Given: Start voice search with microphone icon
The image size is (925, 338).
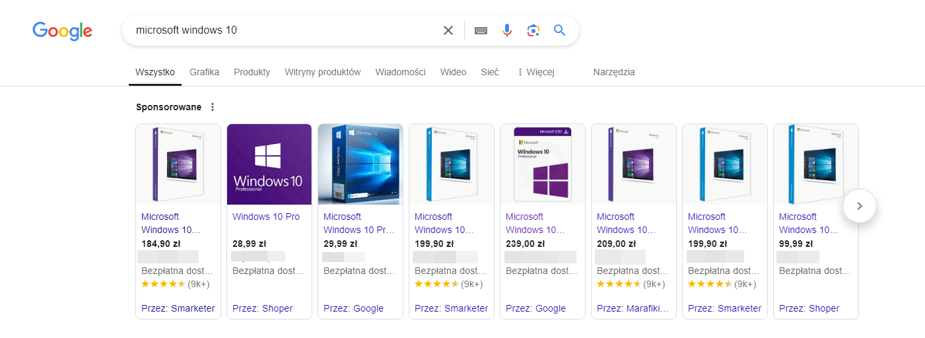Looking at the screenshot, I should [x=507, y=30].
